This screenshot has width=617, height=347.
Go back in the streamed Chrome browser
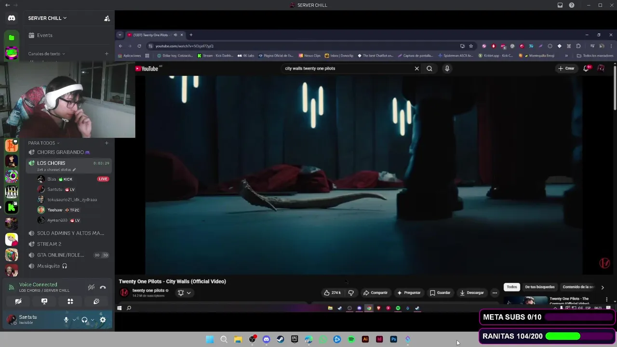click(121, 46)
